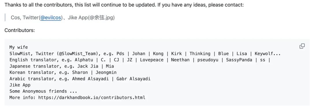Click the name 'Lovepeace'
This screenshot has height=107, width=312.
152,60
